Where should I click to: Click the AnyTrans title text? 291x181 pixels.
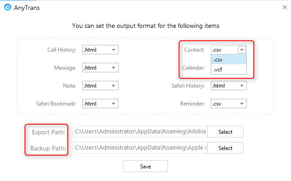(27, 8)
